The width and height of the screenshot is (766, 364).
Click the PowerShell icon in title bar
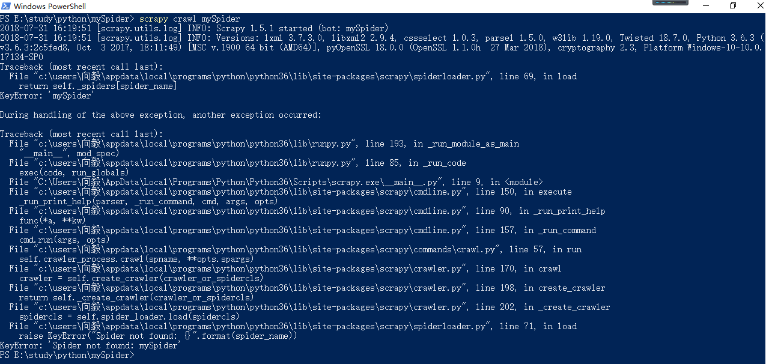pos(6,6)
